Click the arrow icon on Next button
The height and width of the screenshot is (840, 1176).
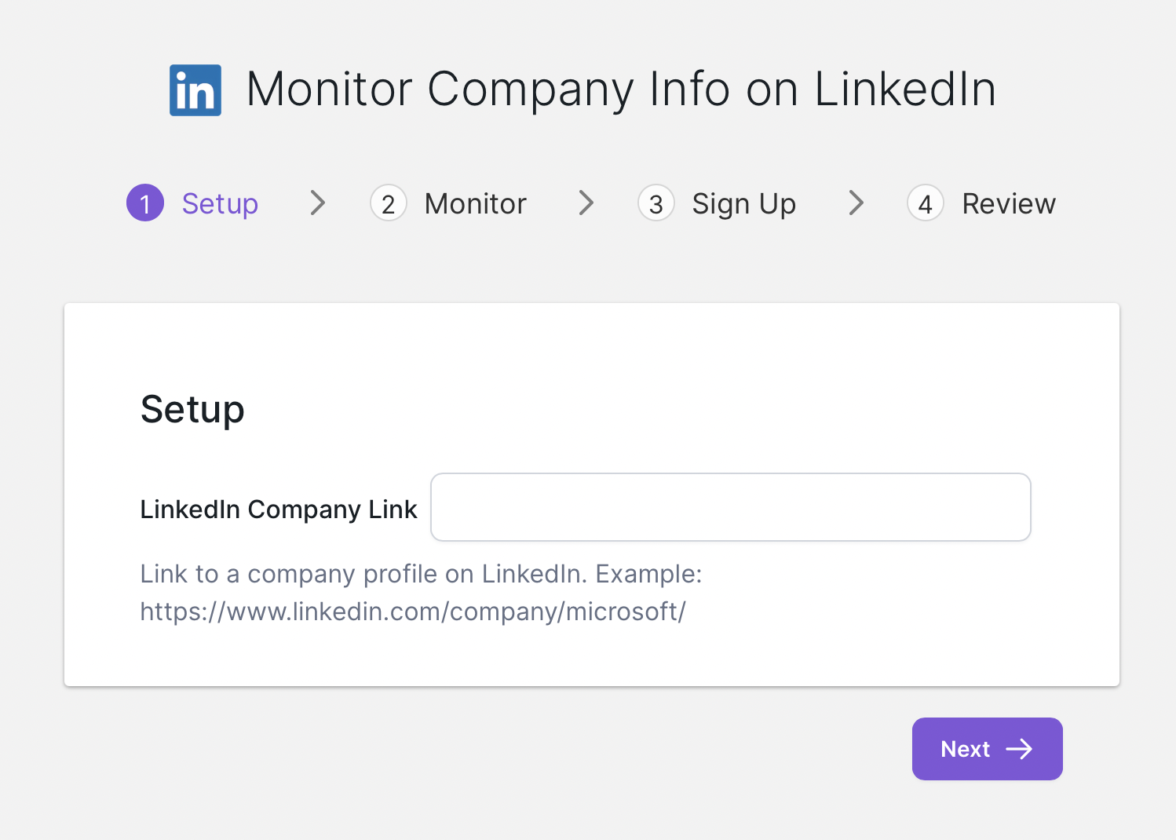click(x=1019, y=749)
